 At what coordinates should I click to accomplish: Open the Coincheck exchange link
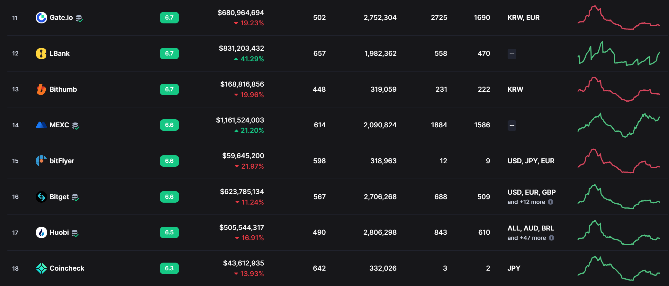coord(67,268)
